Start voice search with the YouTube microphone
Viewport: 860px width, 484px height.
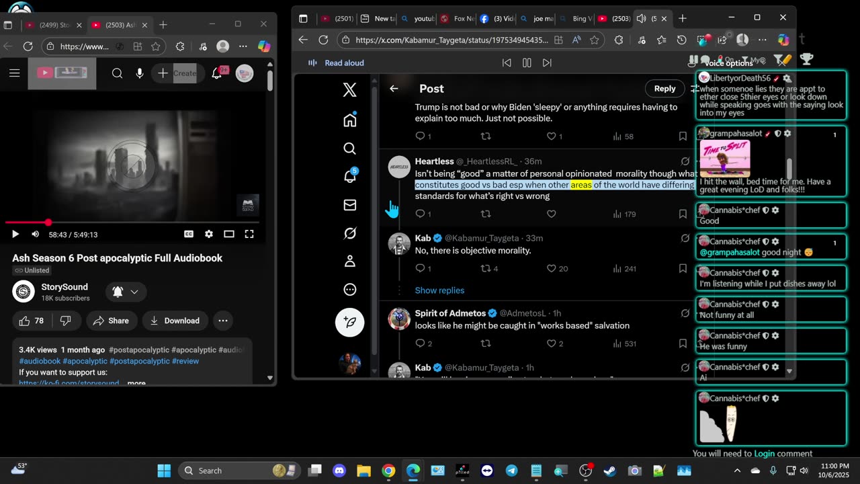pyautogui.click(x=140, y=73)
